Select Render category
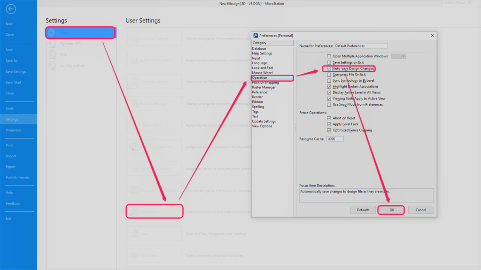Viewport: 481px width, 270px height. point(257,97)
